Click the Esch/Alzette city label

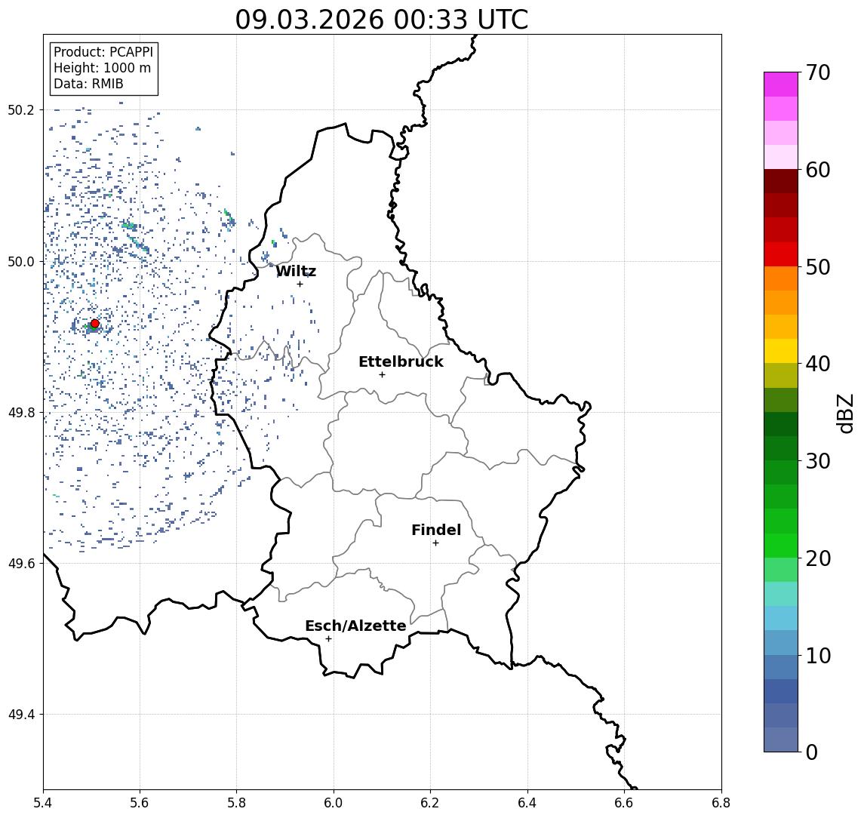[355, 626]
